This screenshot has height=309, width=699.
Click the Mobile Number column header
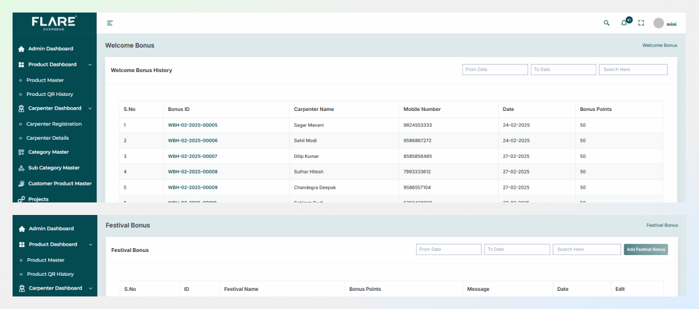pyautogui.click(x=422, y=109)
